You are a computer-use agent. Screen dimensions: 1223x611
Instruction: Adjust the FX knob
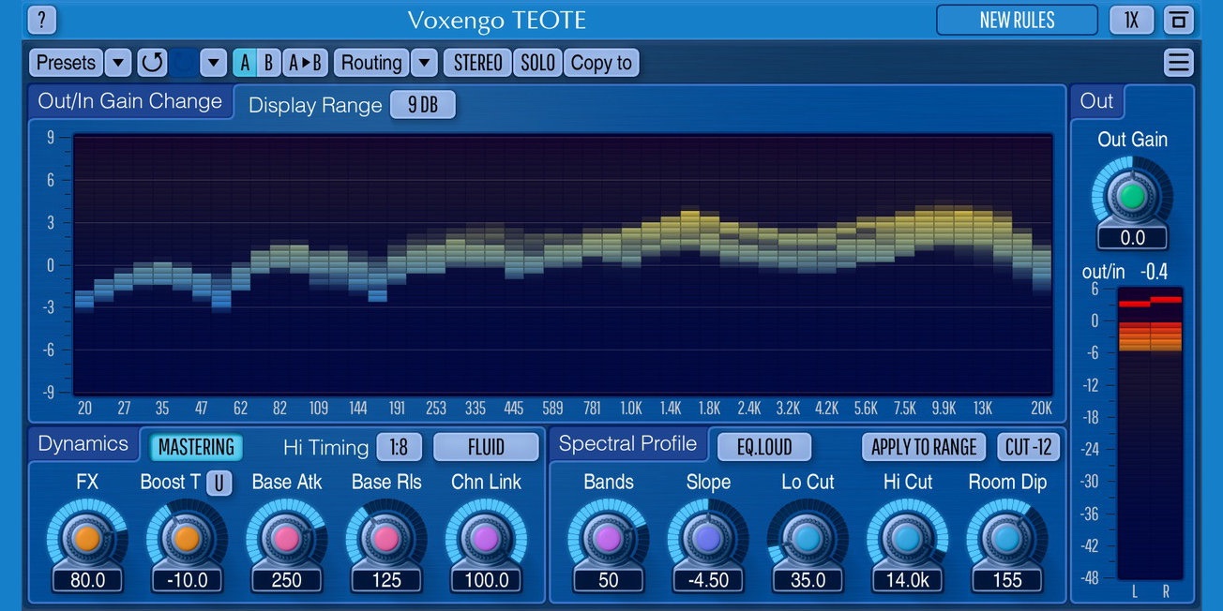tap(86, 537)
